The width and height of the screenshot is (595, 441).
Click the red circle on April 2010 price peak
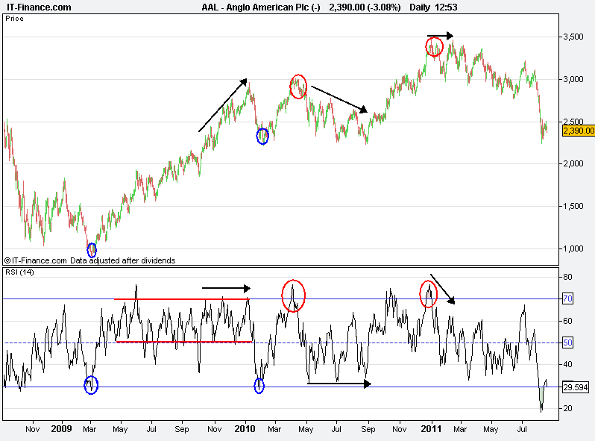pyautogui.click(x=298, y=86)
